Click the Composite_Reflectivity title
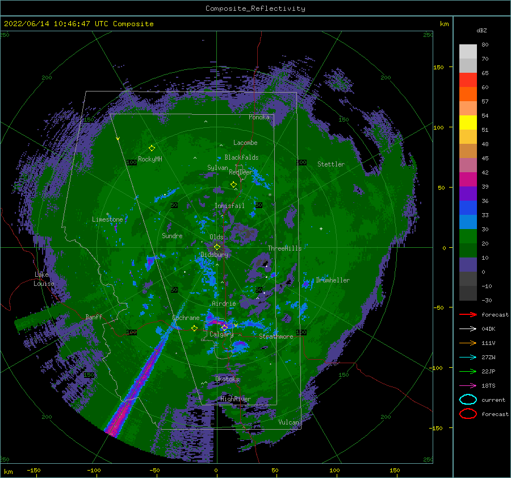Viewport: 511px width, 478px height. point(256,9)
